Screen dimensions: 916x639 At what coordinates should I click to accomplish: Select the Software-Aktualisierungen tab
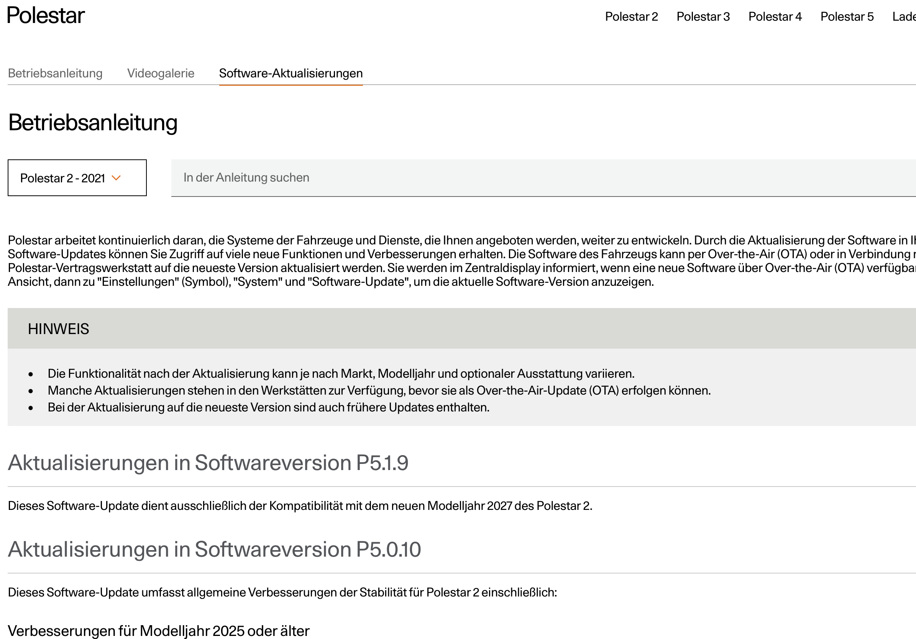(x=291, y=74)
